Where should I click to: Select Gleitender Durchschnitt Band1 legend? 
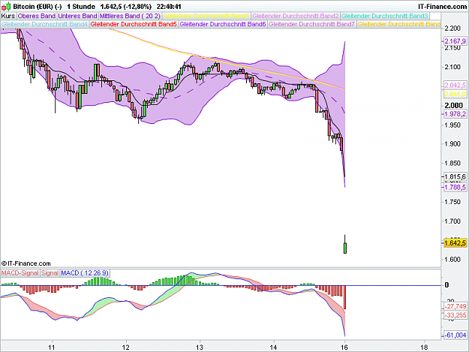[206, 16]
